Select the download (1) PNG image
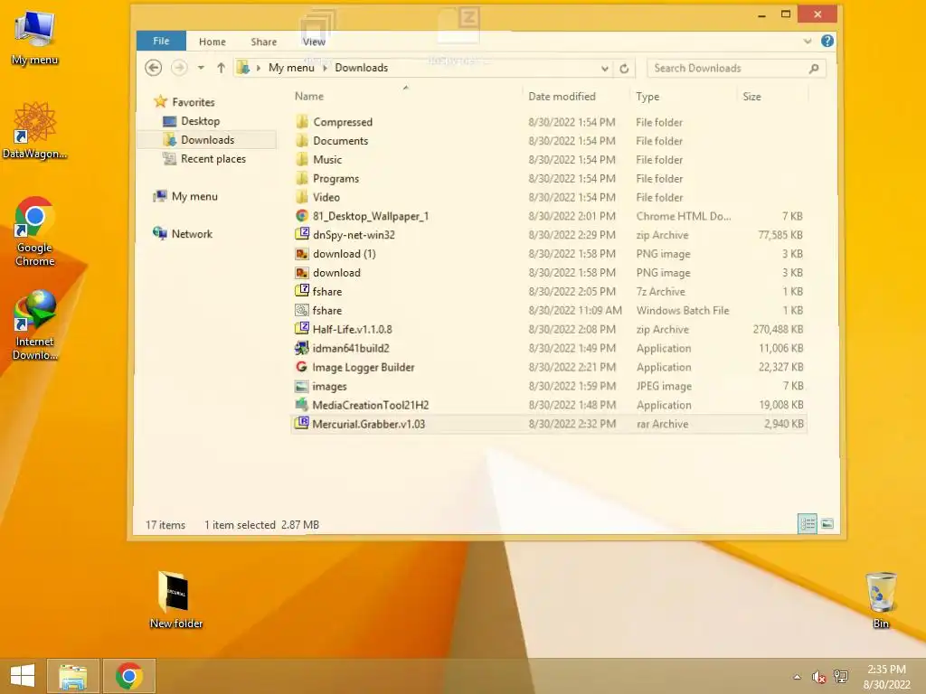926x694 pixels. [x=549, y=254]
